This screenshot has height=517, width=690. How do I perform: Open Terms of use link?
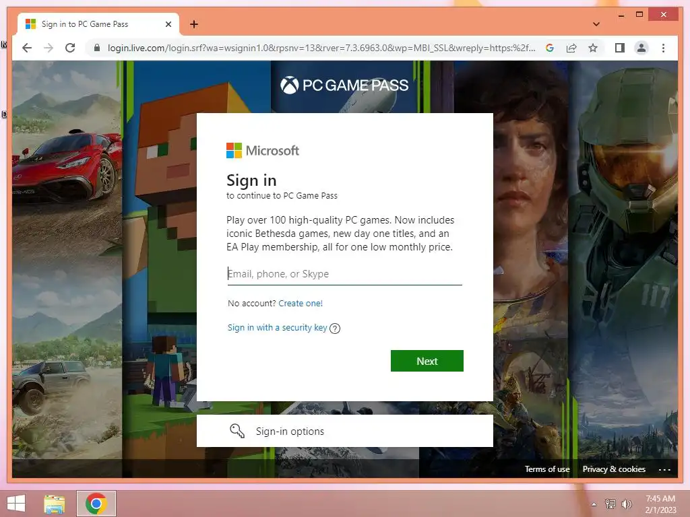point(547,469)
